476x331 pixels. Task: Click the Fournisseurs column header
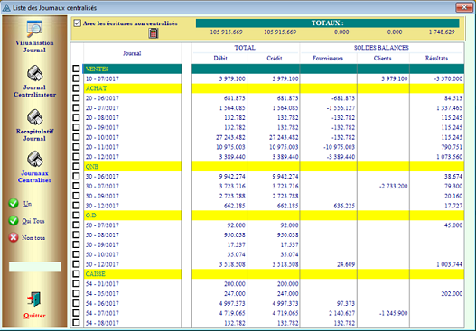[x=328, y=59]
